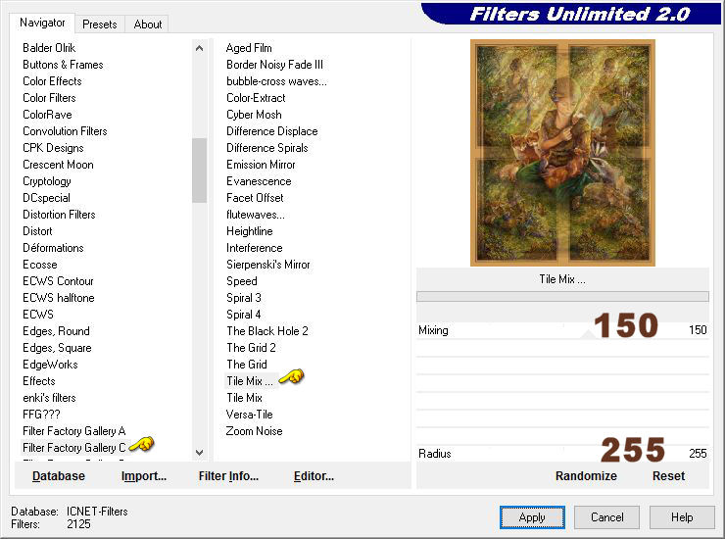This screenshot has width=725, height=539.
Task: Choose the Color-Extract filter
Action: (x=256, y=98)
